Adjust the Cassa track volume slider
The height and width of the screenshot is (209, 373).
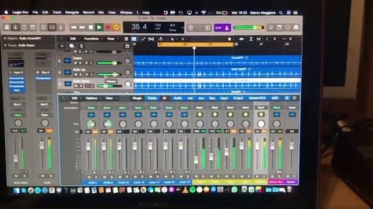[109, 63]
